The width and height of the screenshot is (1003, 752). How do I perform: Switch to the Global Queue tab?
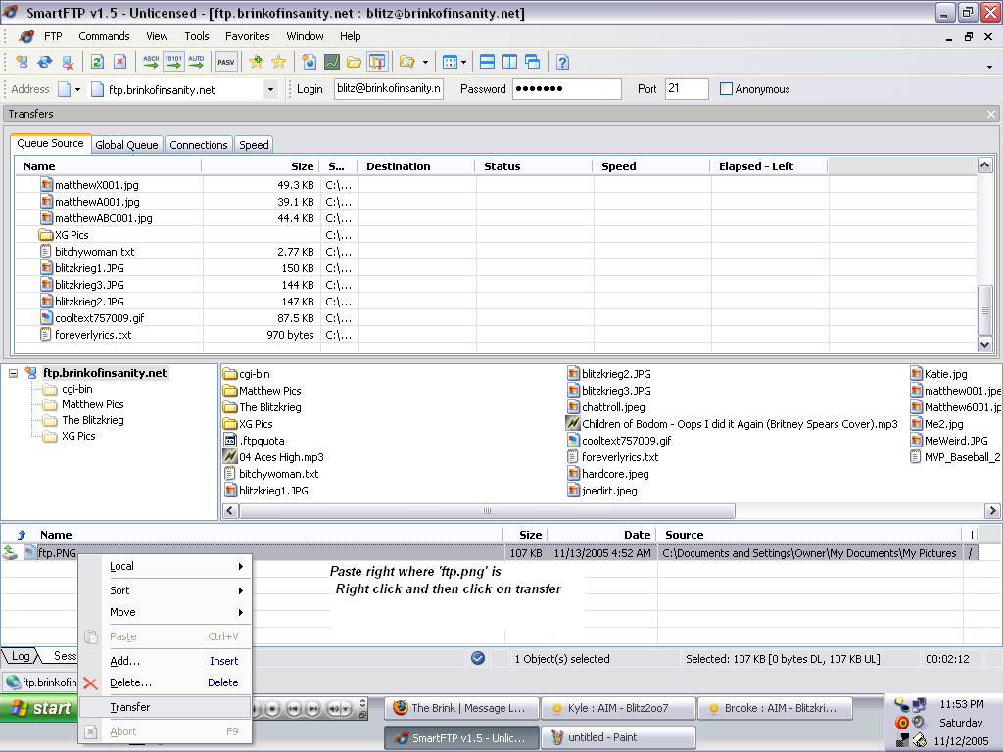click(x=126, y=145)
